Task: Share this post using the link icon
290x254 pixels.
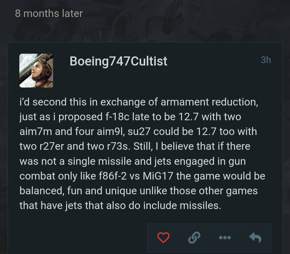Action: [194, 237]
